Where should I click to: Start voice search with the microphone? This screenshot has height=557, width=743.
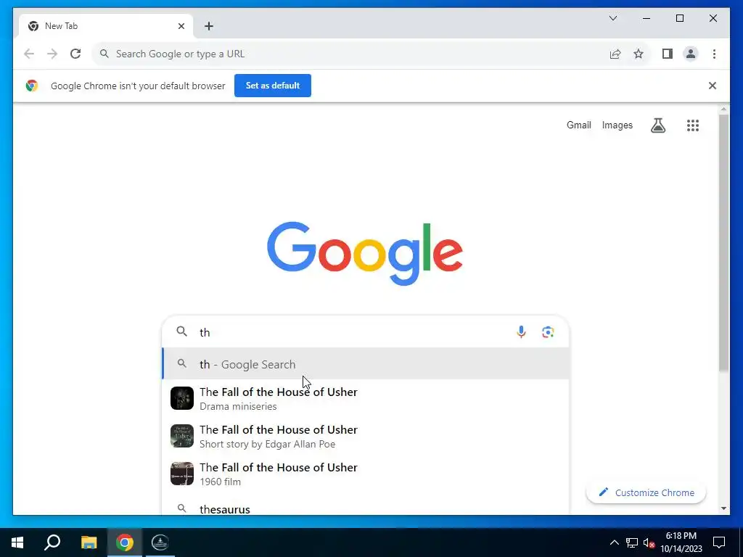point(521,332)
